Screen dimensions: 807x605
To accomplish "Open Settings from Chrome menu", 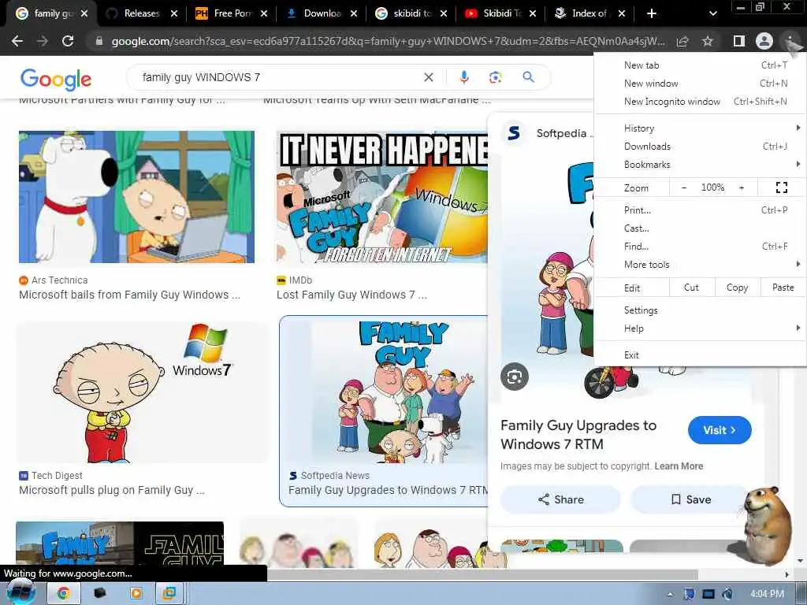I will (x=700, y=310).
